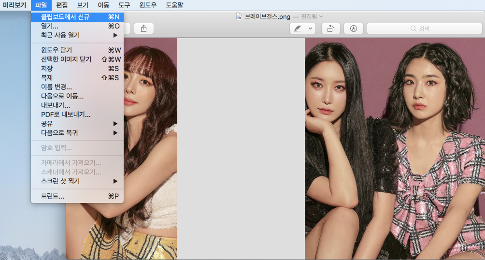Expand the 공유 submenu
Screen dimensions: 485x260
77,124
